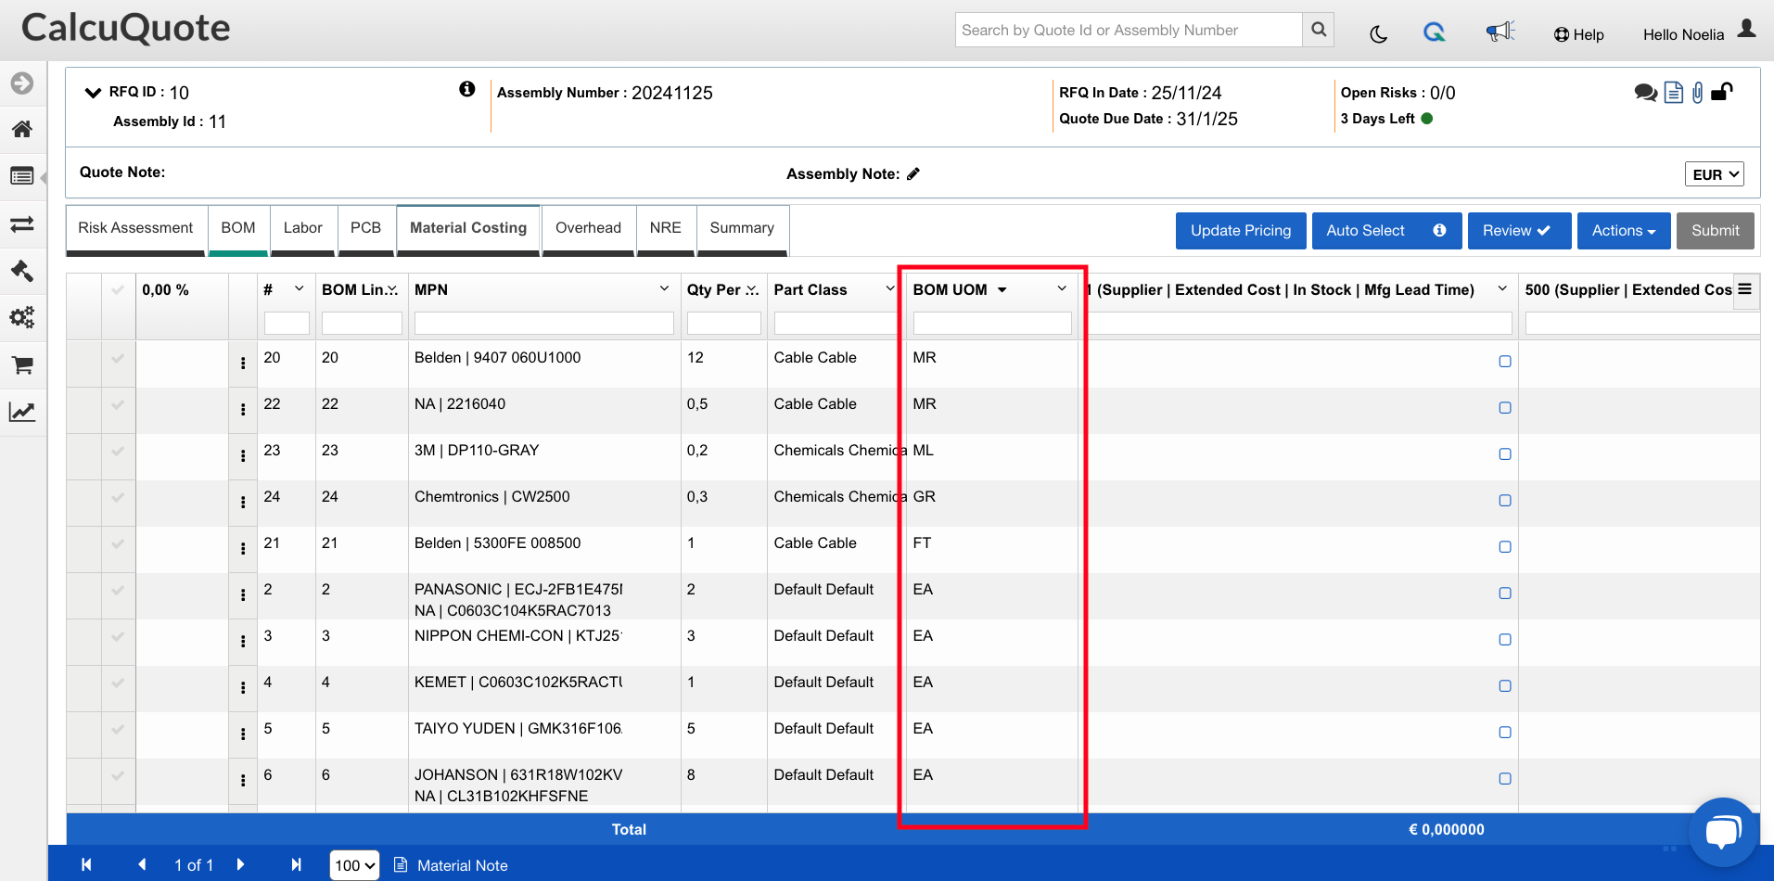Image resolution: width=1774 pixels, height=881 pixels.
Task: Go to next page
Action: (x=241, y=864)
